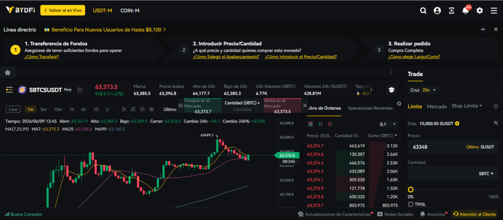This screenshot has width=503, height=220.
Task: Open the user account profile icon
Action: (437, 11)
